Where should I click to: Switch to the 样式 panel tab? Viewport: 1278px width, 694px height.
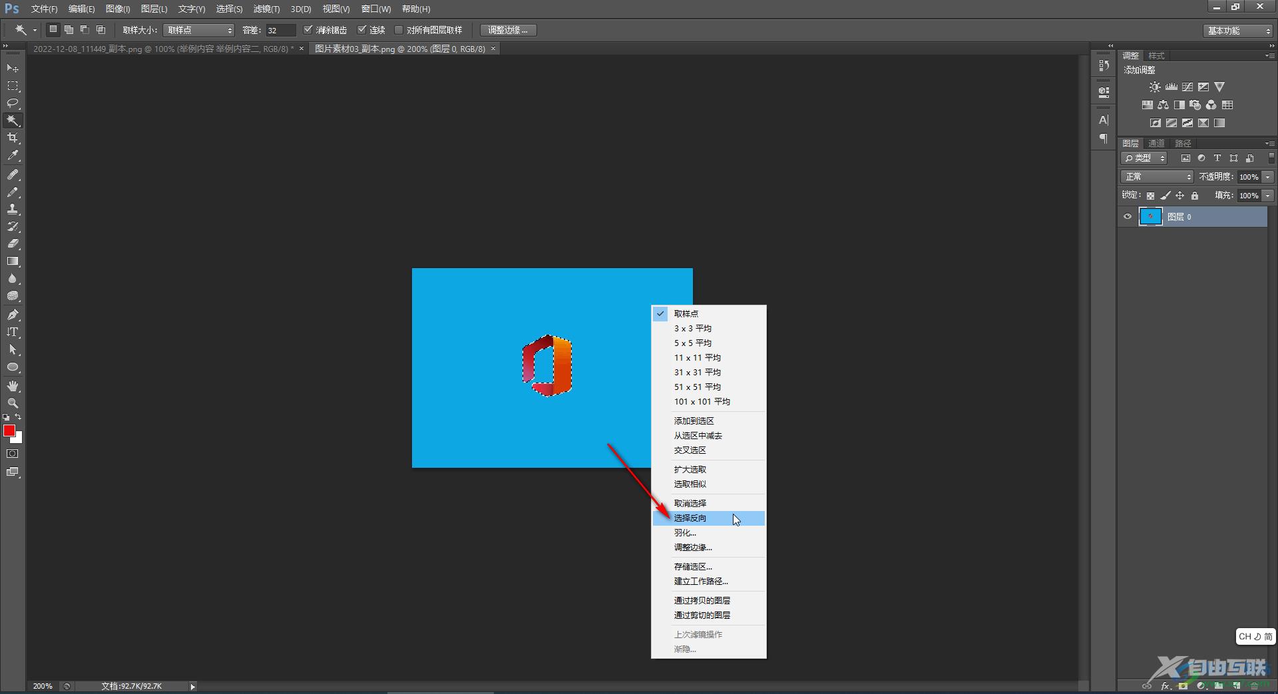[1157, 56]
